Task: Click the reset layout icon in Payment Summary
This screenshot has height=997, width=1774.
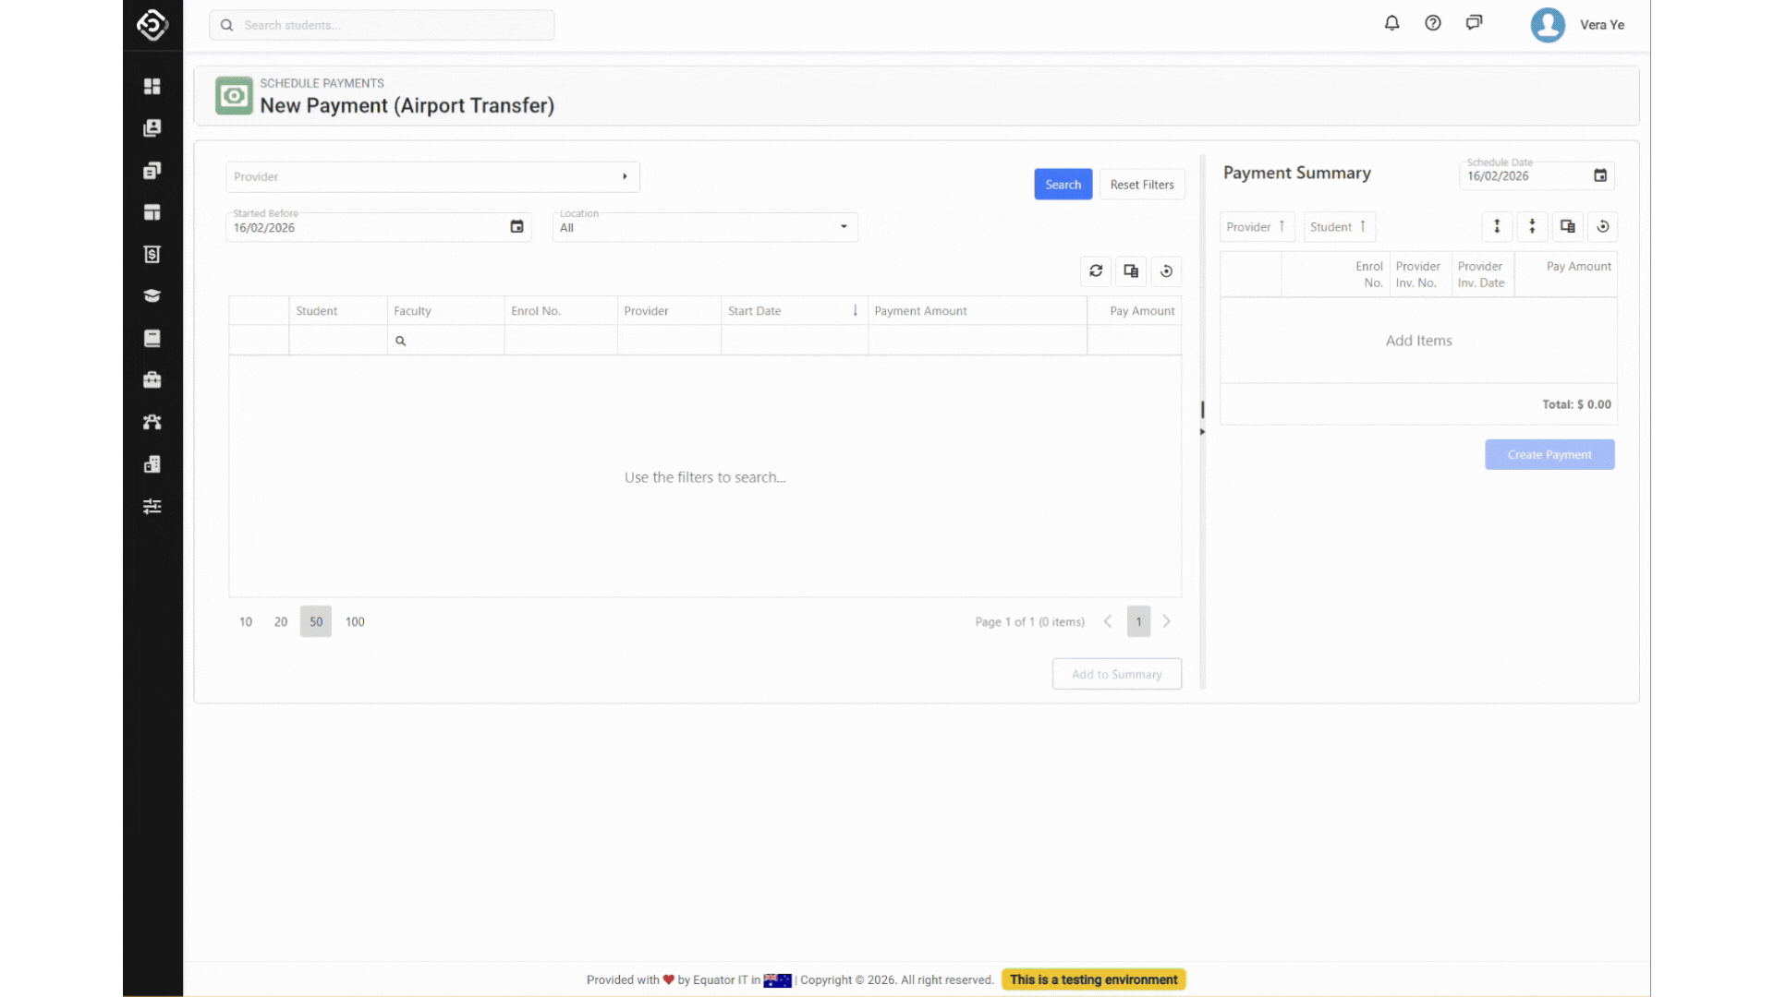Action: [x=1603, y=227]
